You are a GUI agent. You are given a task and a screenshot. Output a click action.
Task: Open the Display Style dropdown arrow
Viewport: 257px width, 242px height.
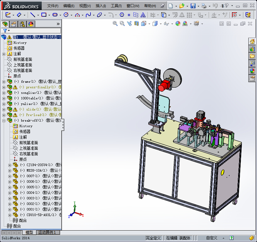(x=161, y=24)
